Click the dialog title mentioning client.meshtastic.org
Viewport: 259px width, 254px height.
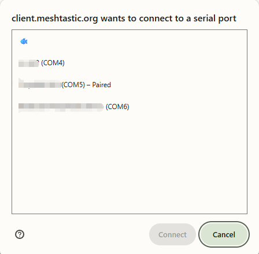[x=124, y=18]
